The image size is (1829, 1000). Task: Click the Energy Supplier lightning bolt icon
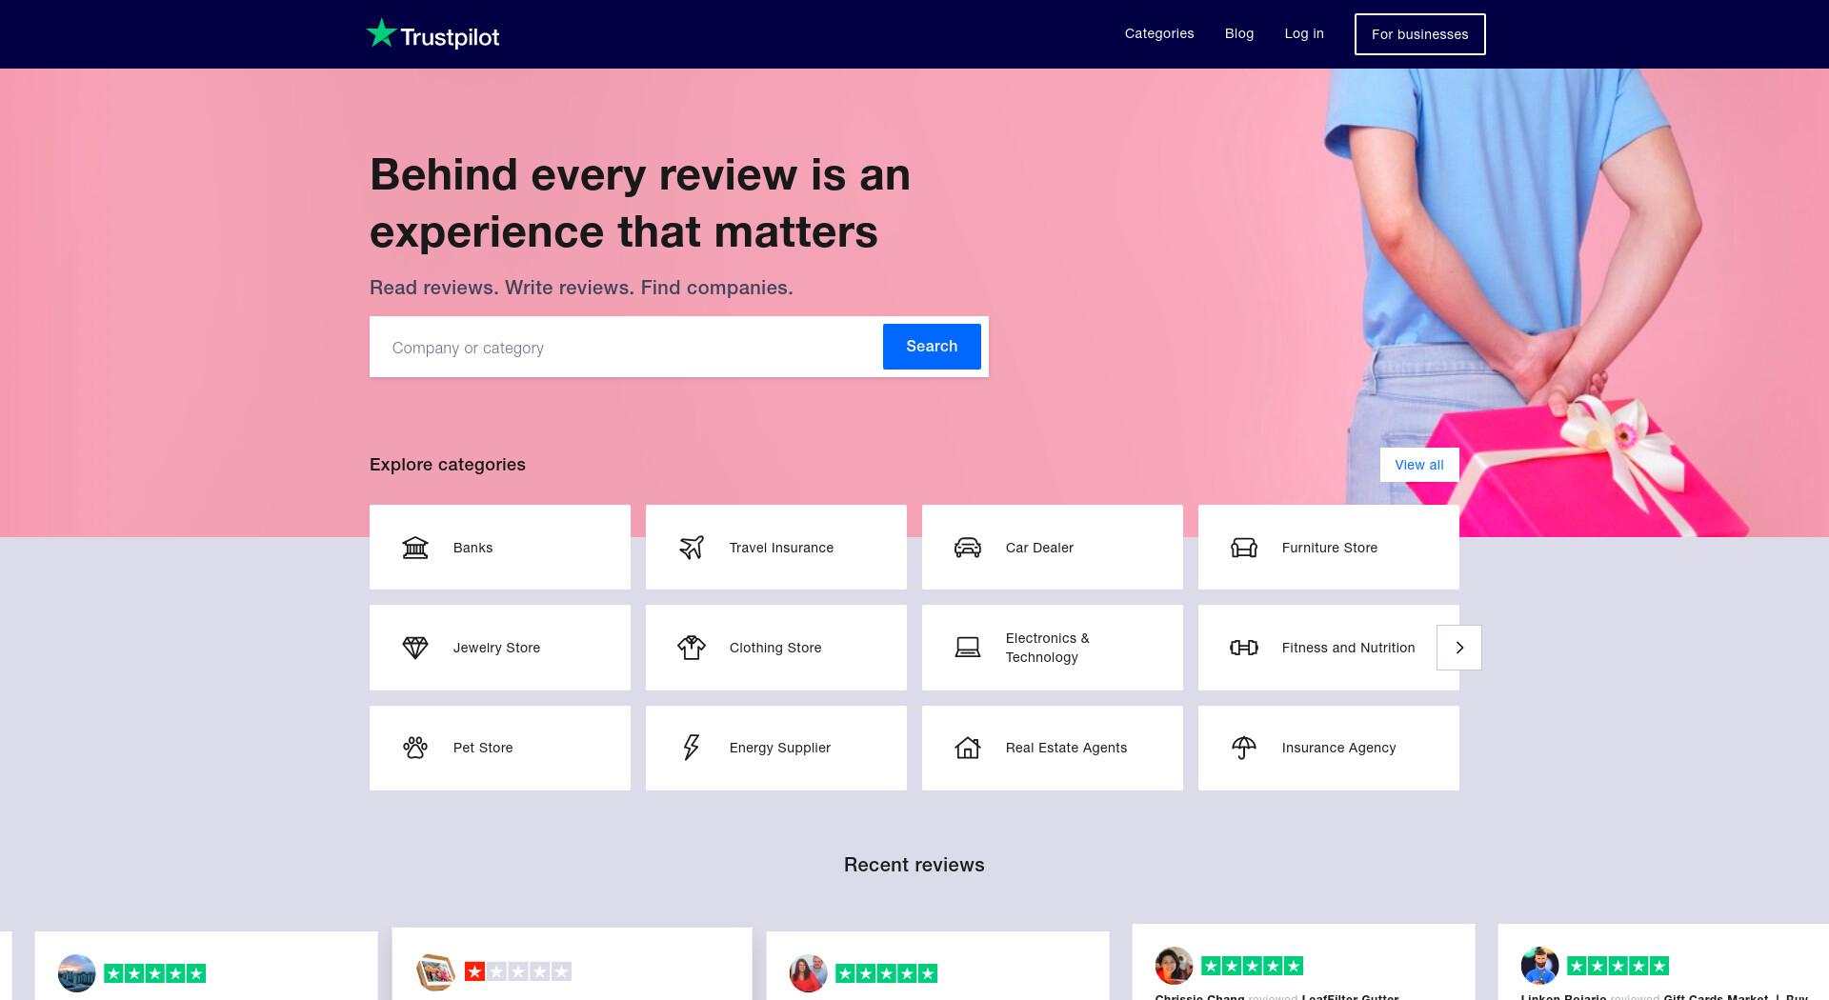692,748
